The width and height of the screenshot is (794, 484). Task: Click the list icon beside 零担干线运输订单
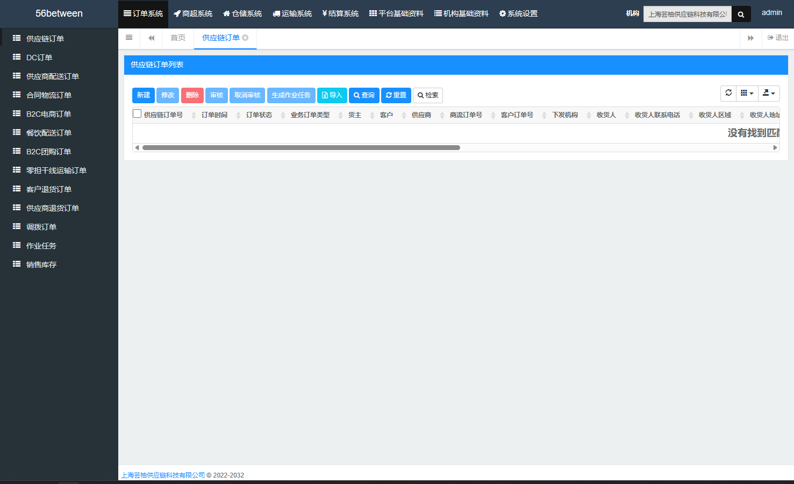17,170
